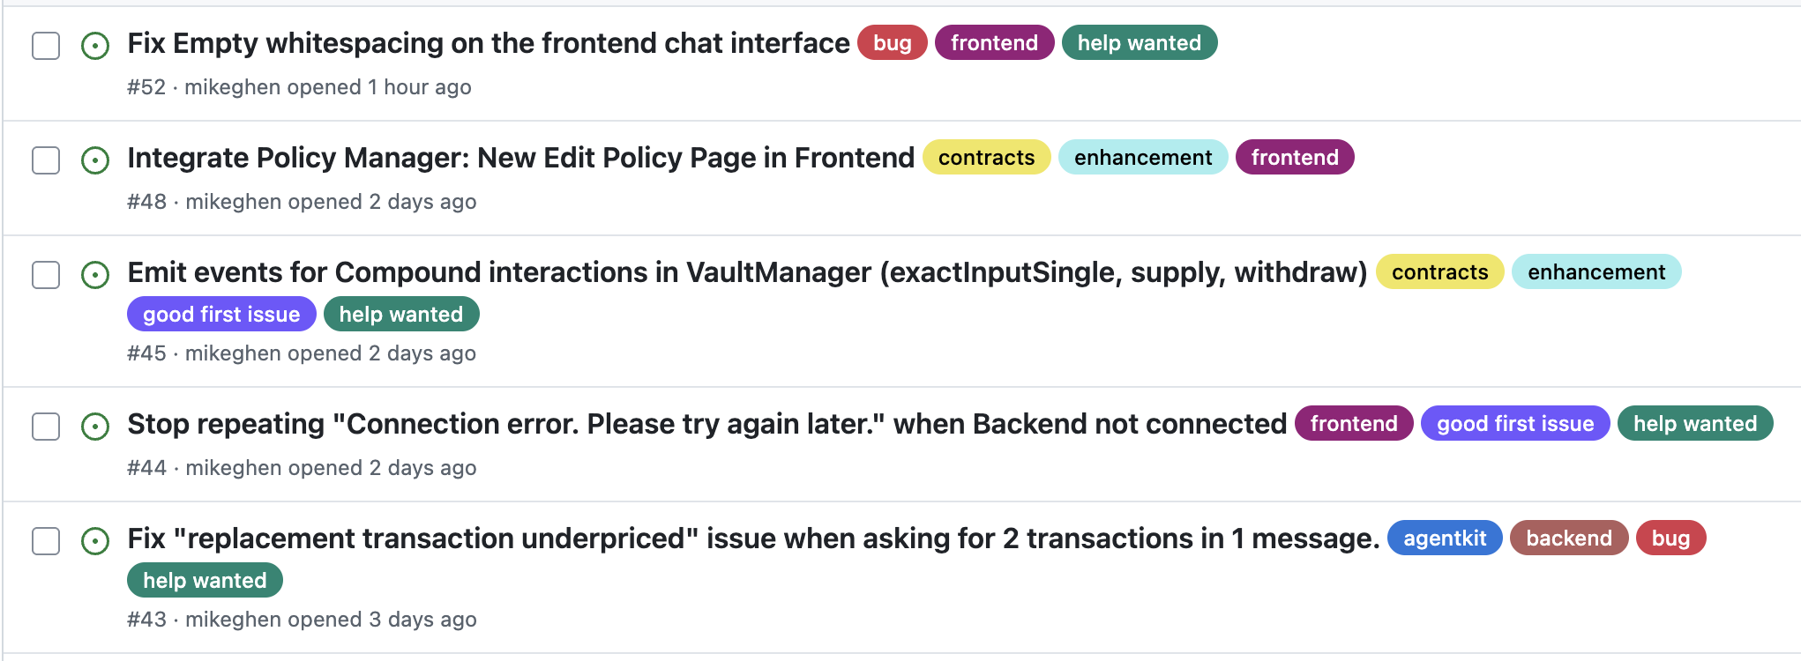Click the open-issue icon for Connection error issue
This screenshot has width=1801, height=661.
pos(95,427)
